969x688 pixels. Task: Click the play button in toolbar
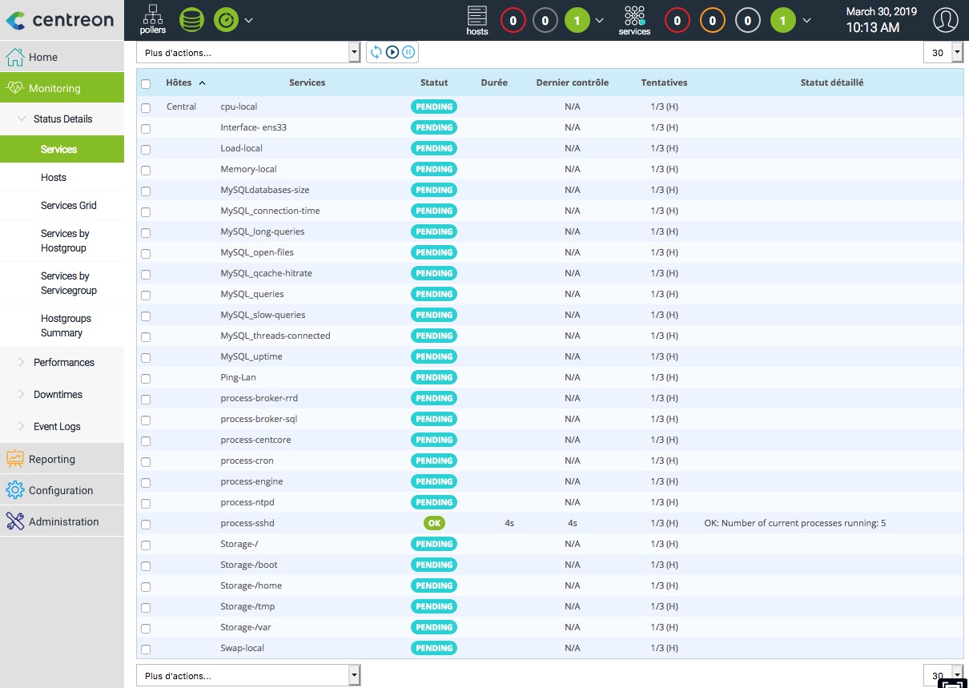tap(392, 53)
